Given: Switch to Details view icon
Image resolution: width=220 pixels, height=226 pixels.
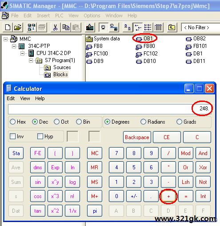Looking at the screenshot, I should pos(158,27).
